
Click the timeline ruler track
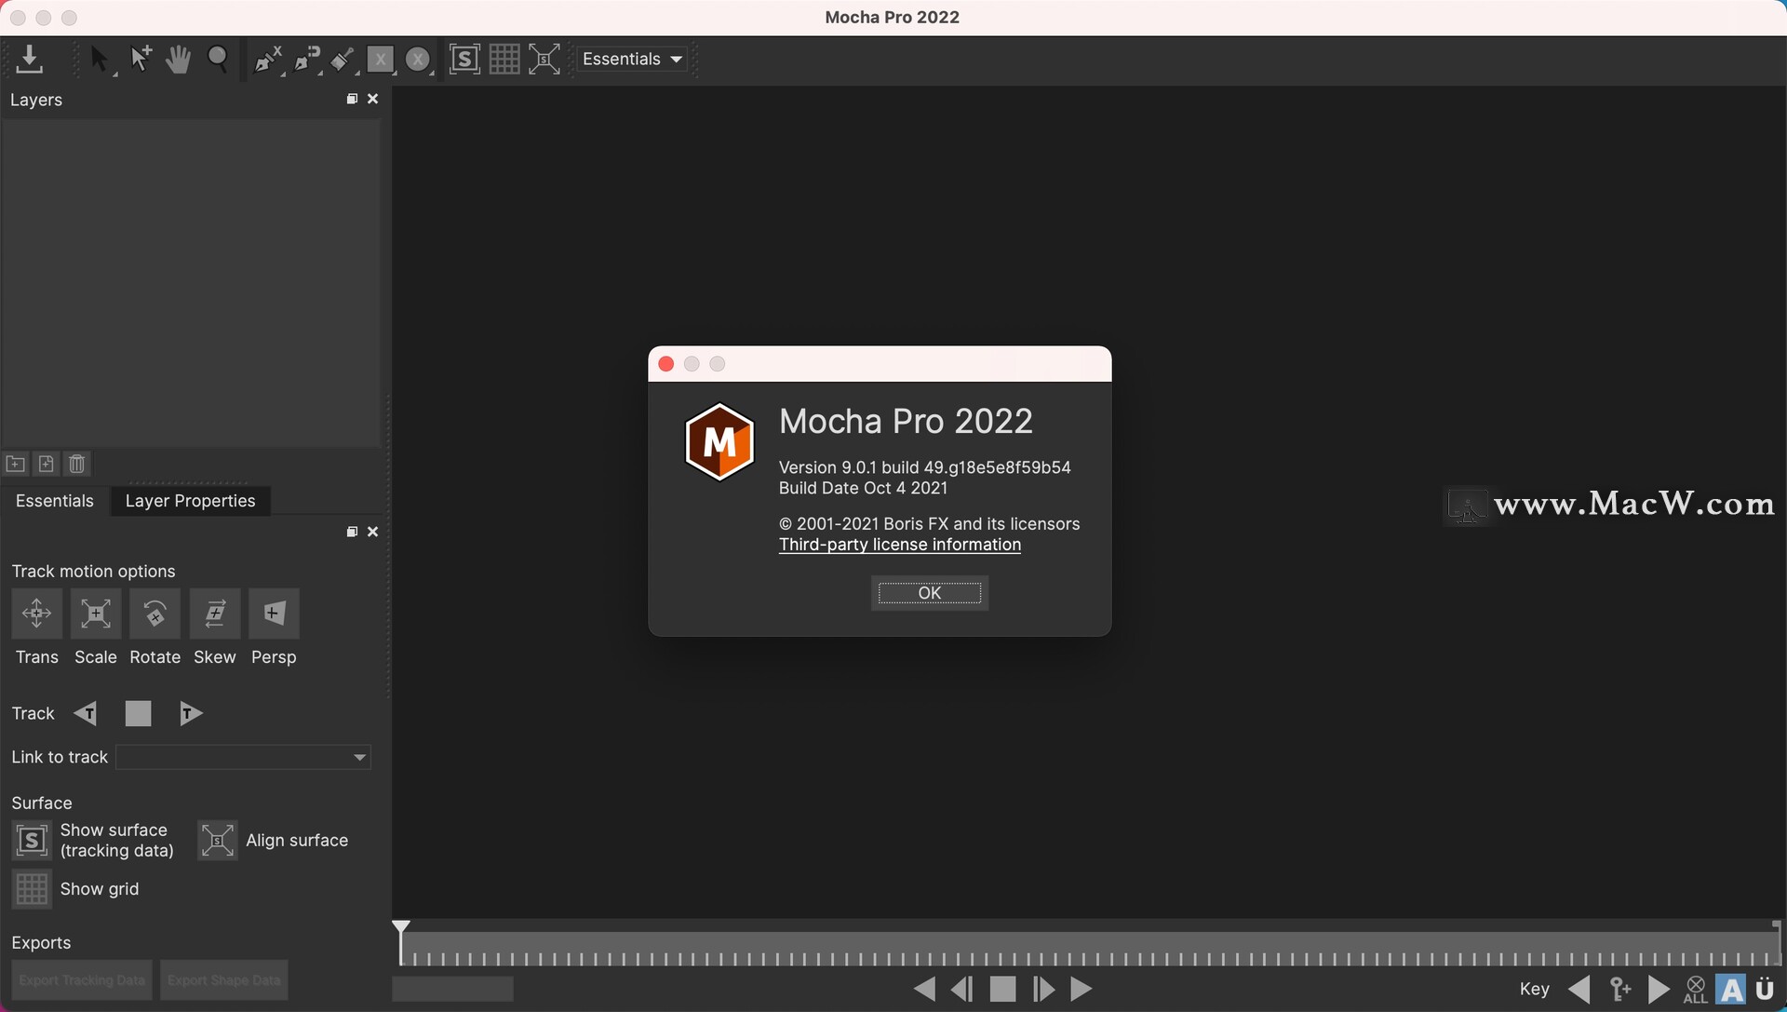(1089, 951)
